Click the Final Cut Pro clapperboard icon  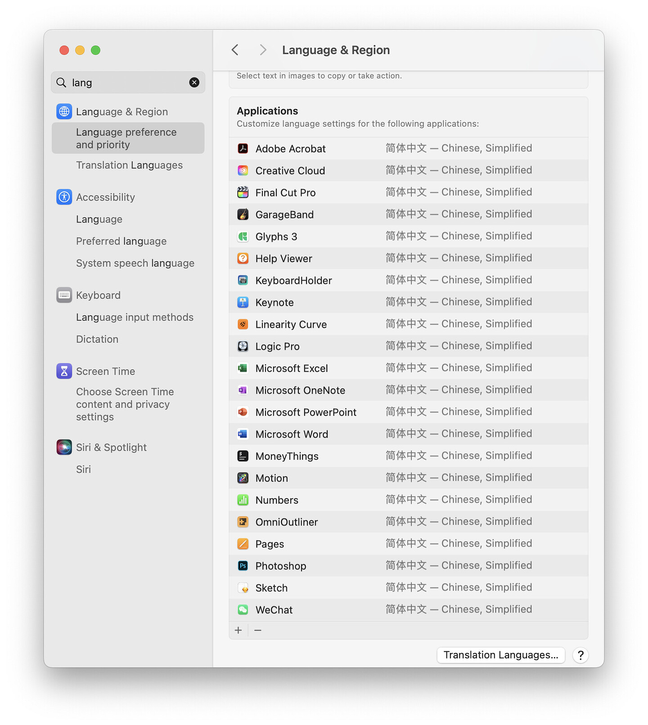tap(243, 192)
